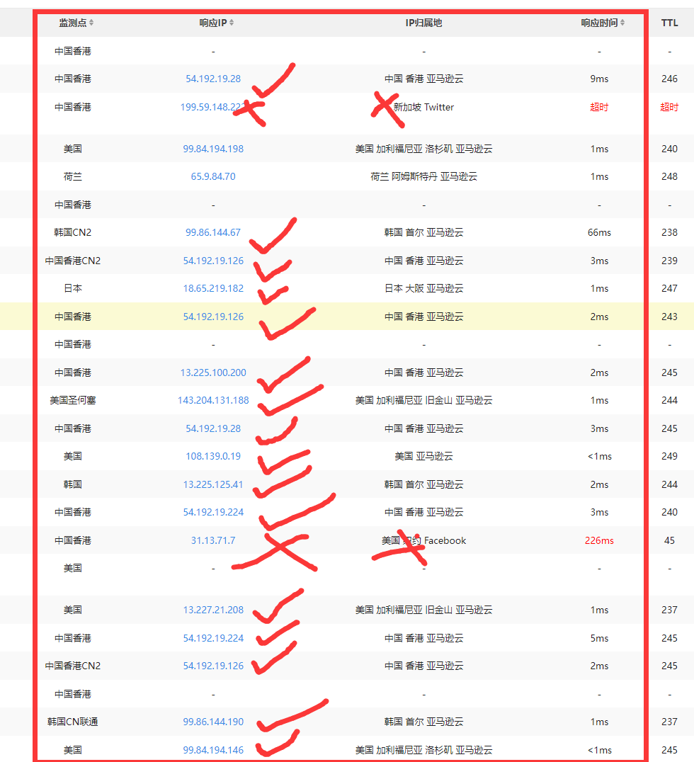Select the 新加坡 Twitter location cell

pyautogui.click(x=423, y=107)
